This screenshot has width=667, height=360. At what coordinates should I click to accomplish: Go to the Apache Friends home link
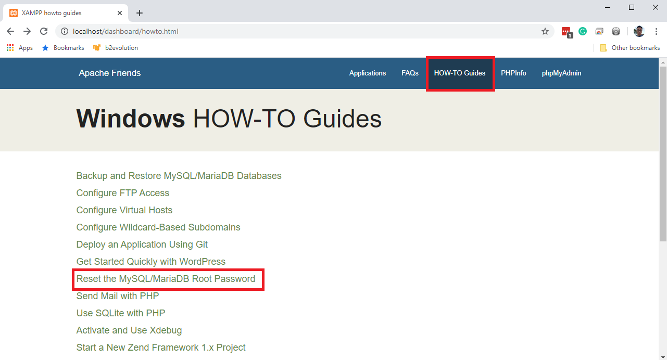coord(110,73)
